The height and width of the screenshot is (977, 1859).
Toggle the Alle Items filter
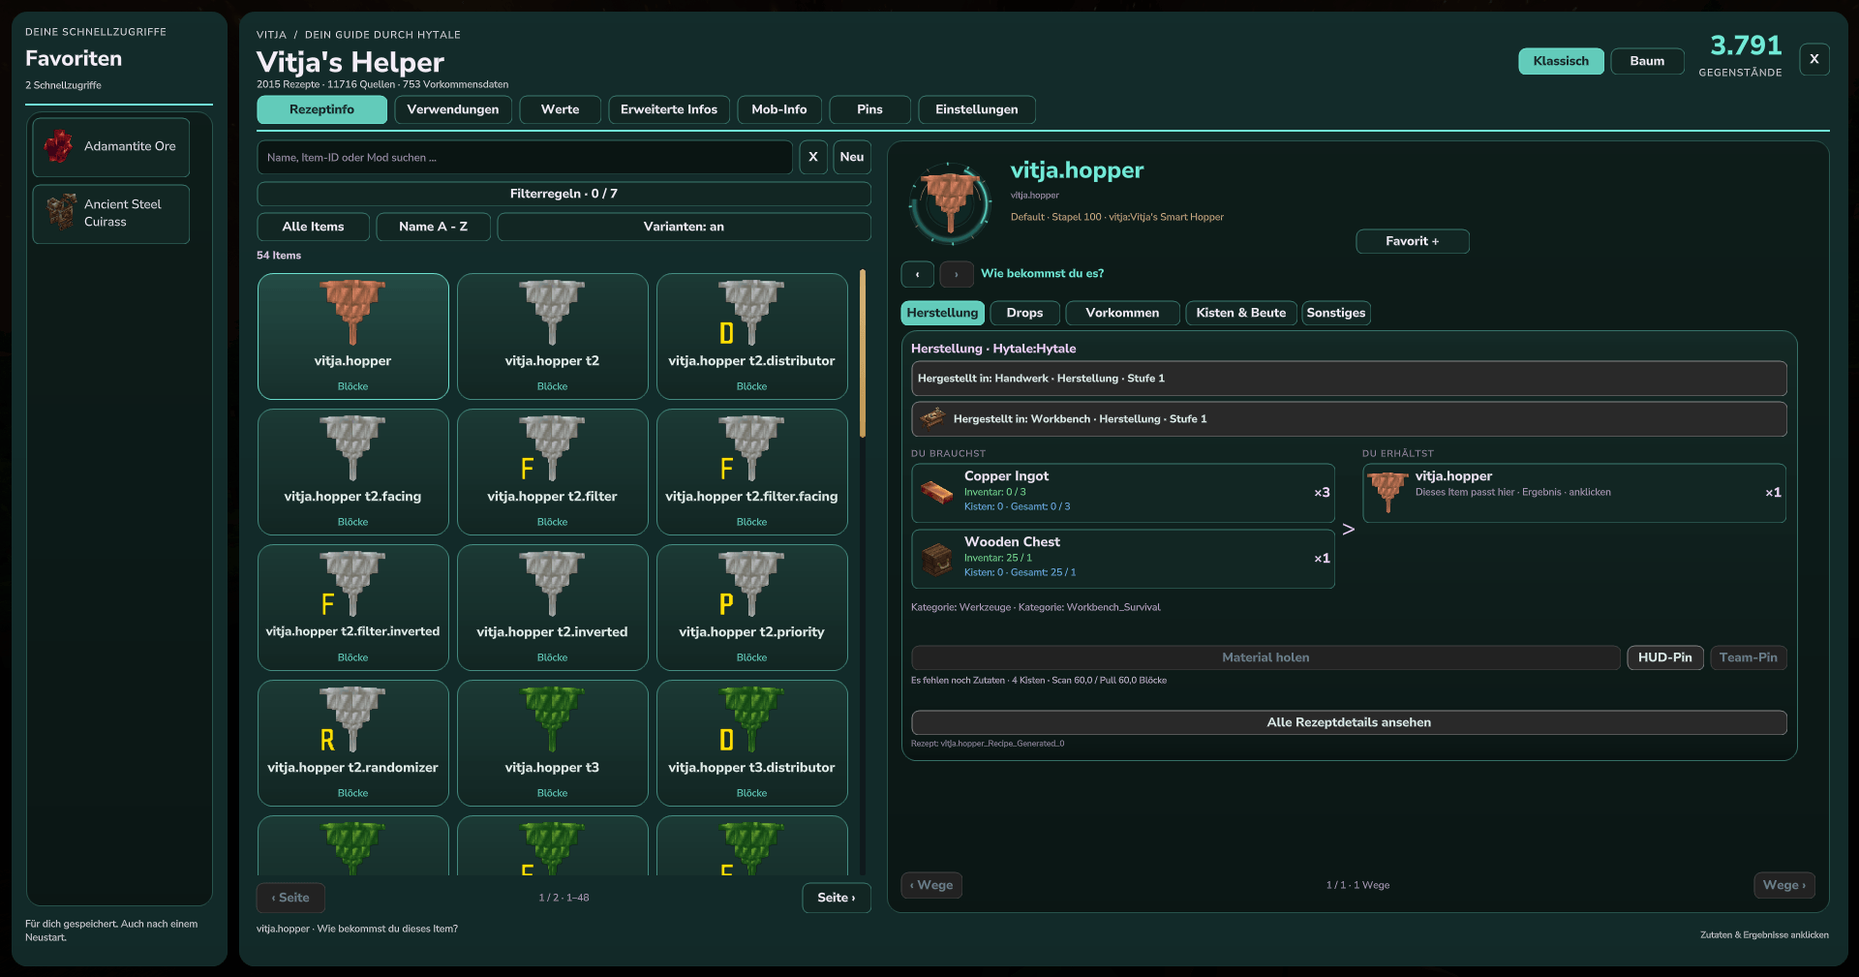pyautogui.click(x=313, y=227)
